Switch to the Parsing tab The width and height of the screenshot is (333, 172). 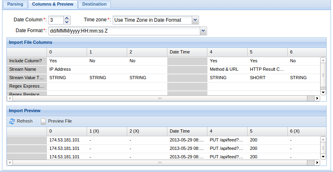click(16, 4)
